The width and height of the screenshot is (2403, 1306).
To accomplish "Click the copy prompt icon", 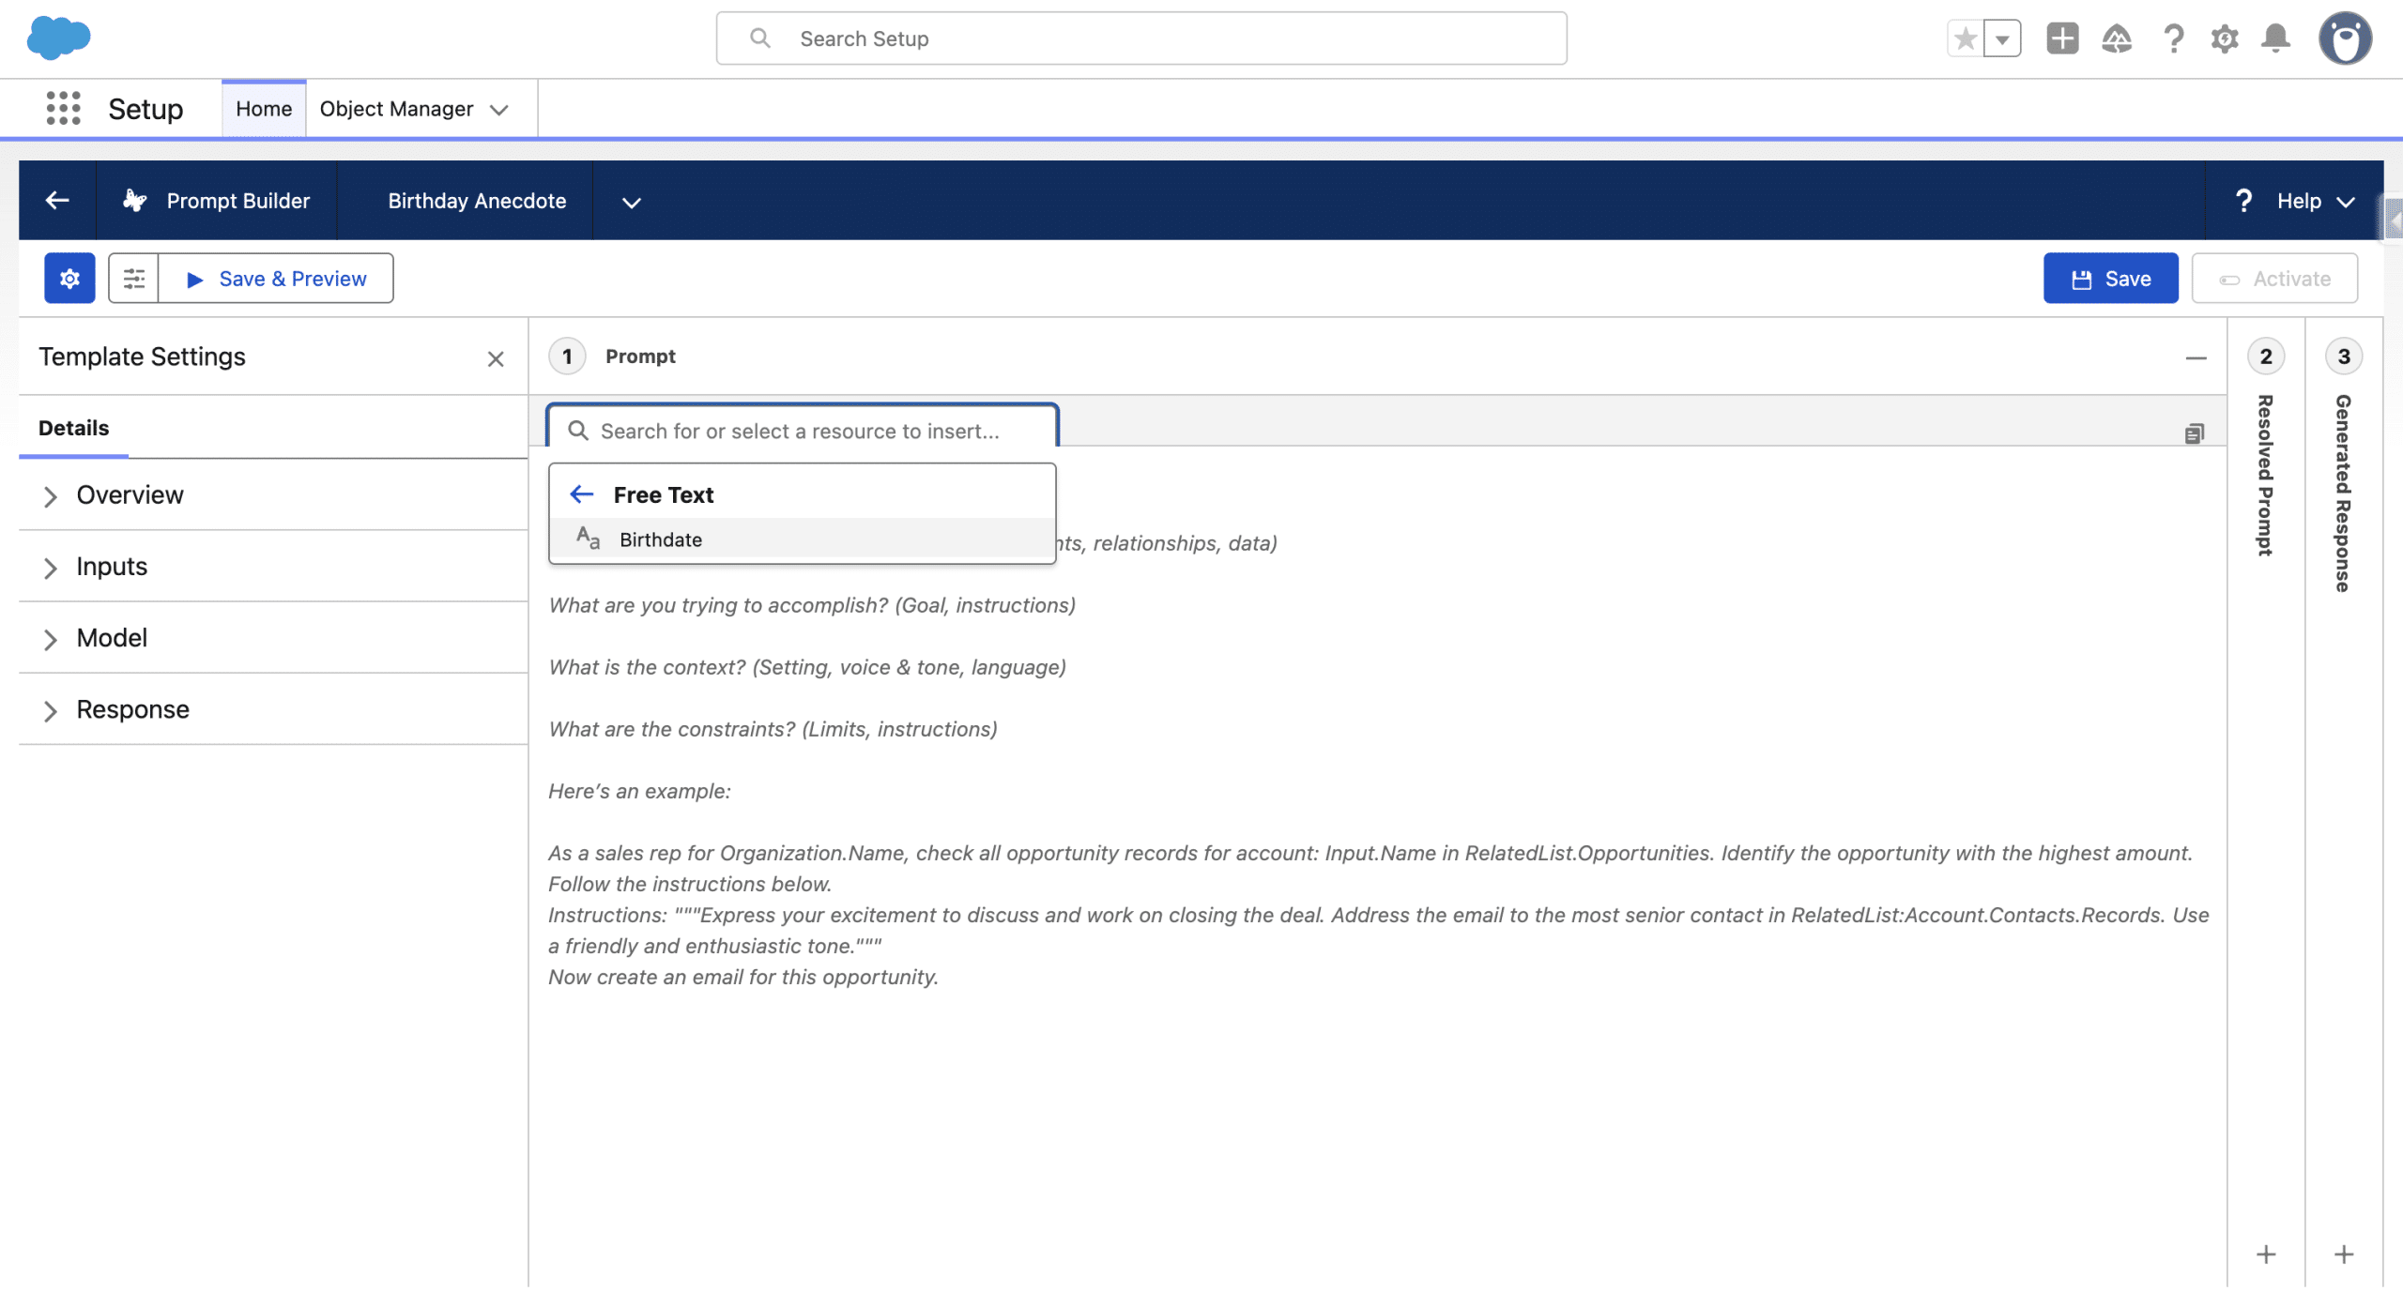I will (x=2194, y=433).
